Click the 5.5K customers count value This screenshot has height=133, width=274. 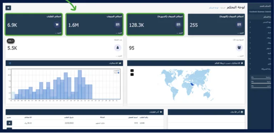point(12,48)
